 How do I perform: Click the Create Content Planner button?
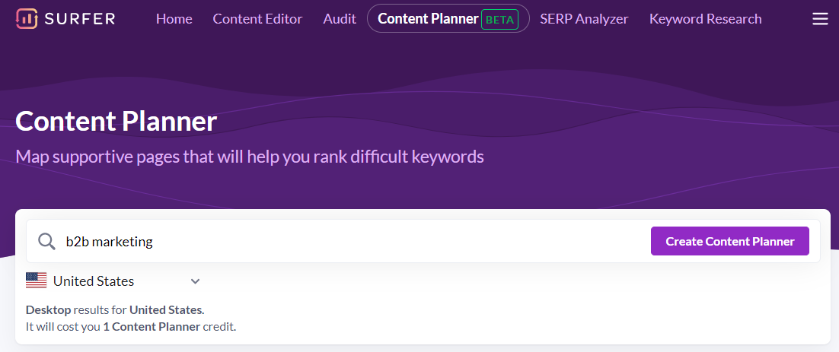pos(730,242)
